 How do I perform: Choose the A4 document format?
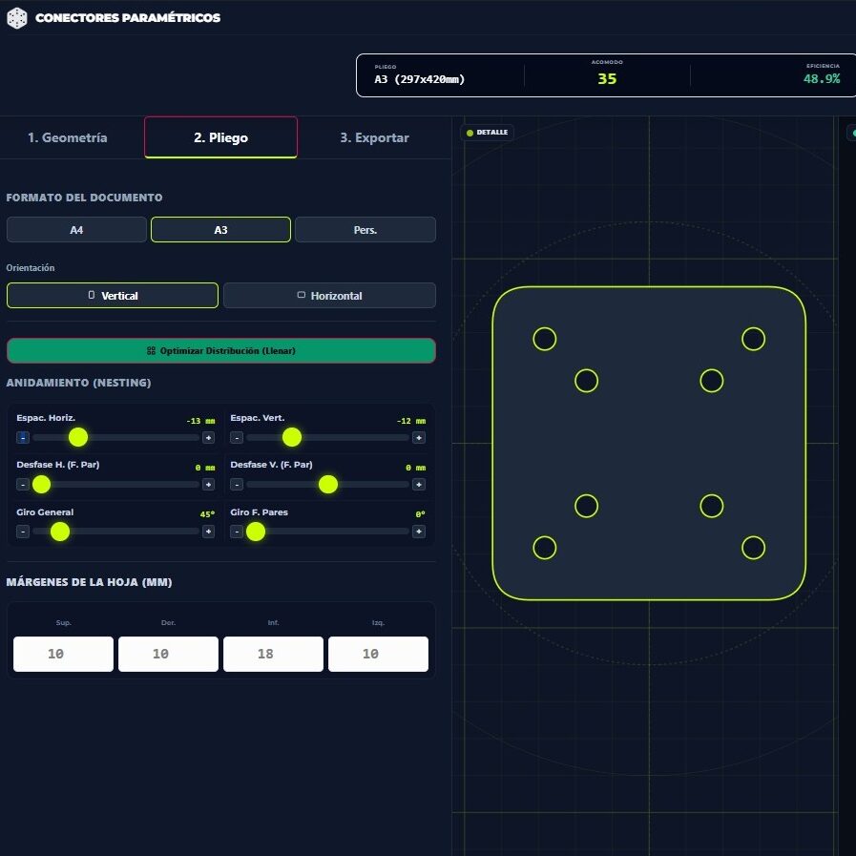coord(76,230)
